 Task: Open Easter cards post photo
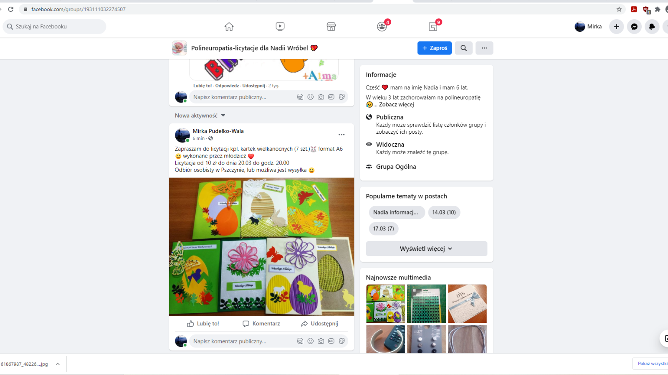[x=261, y=247]
